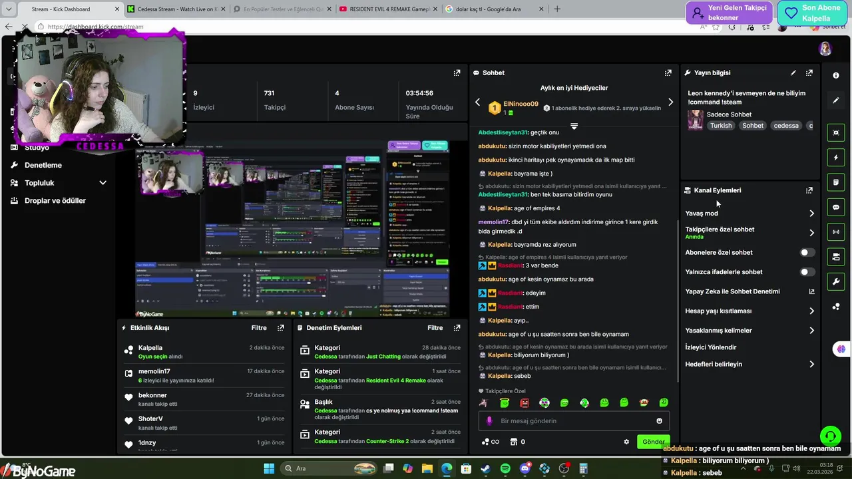Click the document icon in right sidebar

tap(836, 182)
